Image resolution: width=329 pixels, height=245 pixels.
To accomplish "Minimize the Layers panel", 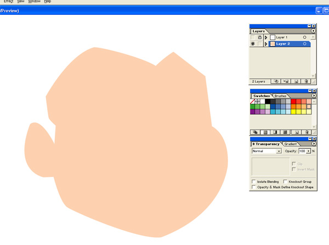I will coord(309,26).
